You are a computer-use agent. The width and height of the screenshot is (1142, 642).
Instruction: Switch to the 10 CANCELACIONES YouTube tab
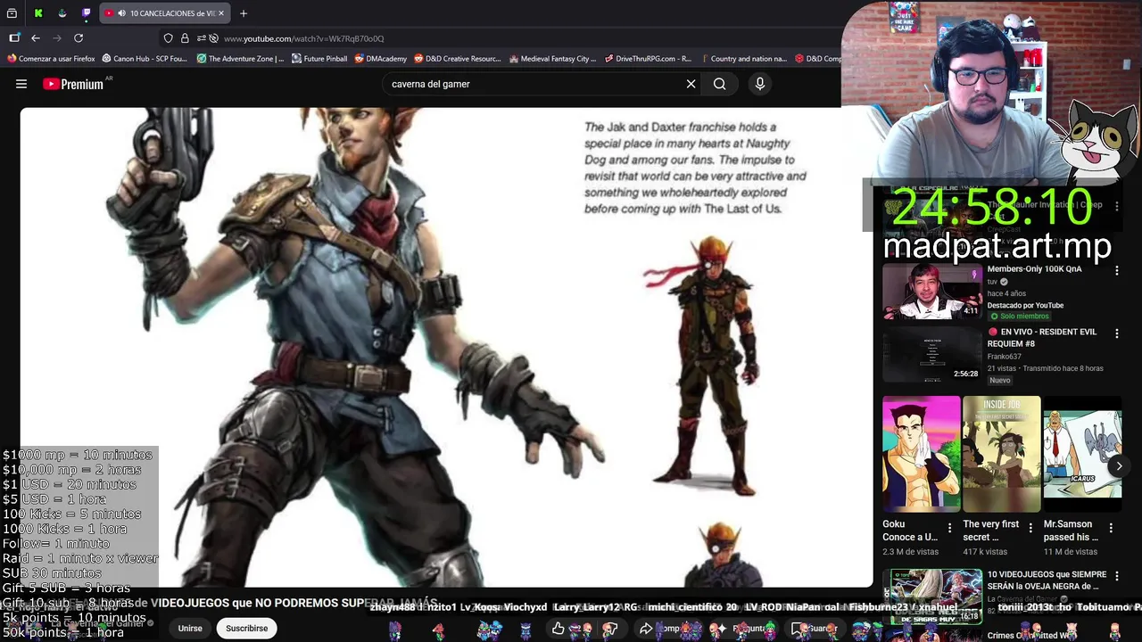165,13
